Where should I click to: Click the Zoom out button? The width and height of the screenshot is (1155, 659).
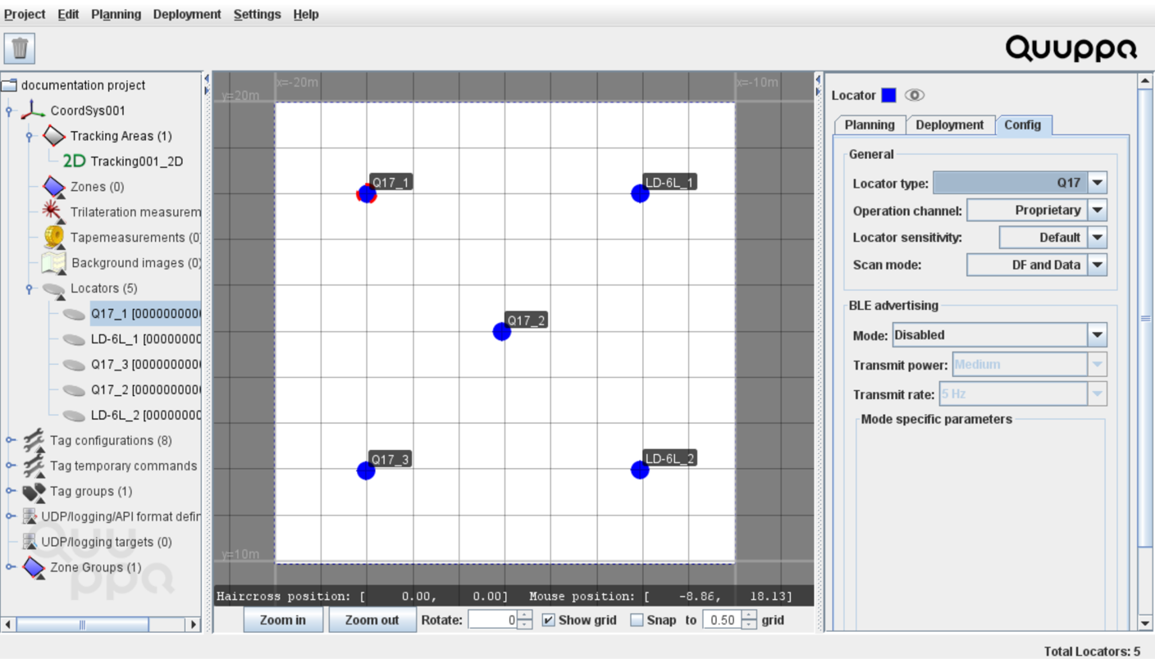coord(372,620)
